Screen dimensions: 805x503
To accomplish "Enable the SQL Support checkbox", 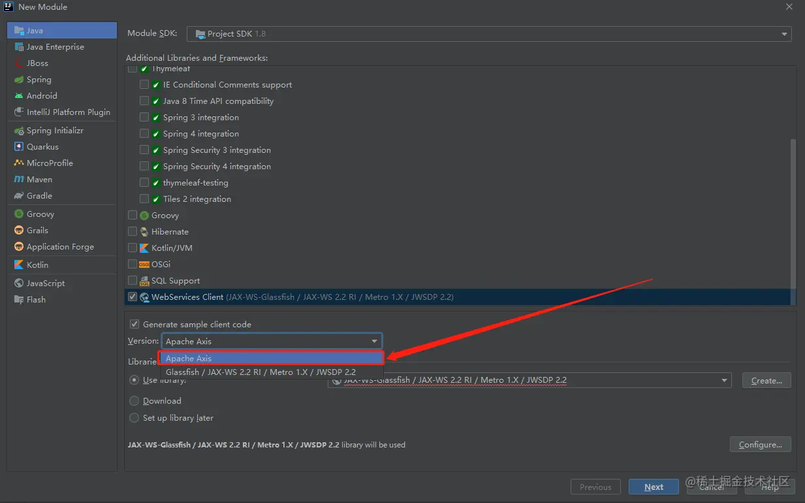I will pyautogui.click(x=133, y=281).
